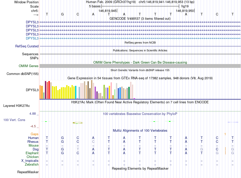Open the GENCODE V49lift37 track title
The image size is (241, 178).
click(x=140, y=18)
